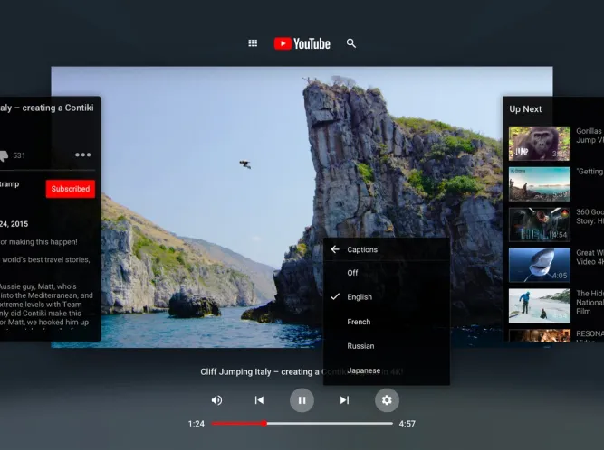Click the channel name ending "tramp"
This screenshot has height=450, width=604.
point(10,184)
